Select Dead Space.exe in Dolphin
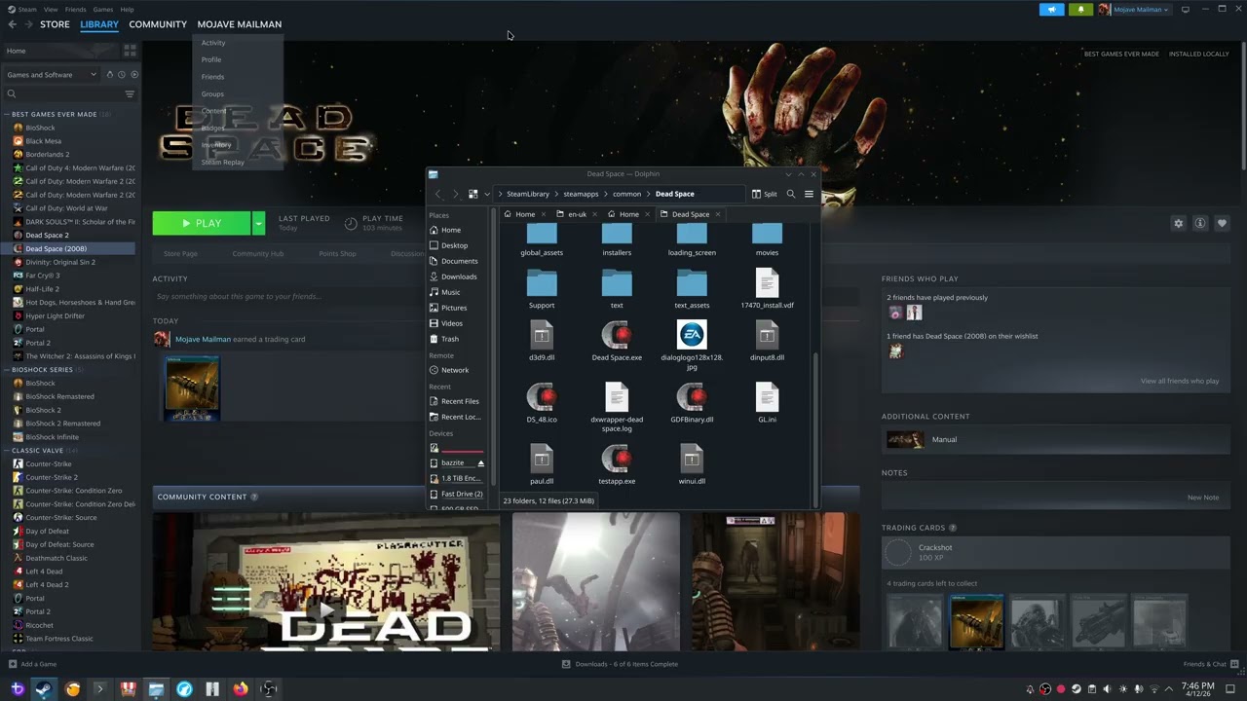Screen dimensions: 1247x701 pyautogui.click(x=617, y=343)
